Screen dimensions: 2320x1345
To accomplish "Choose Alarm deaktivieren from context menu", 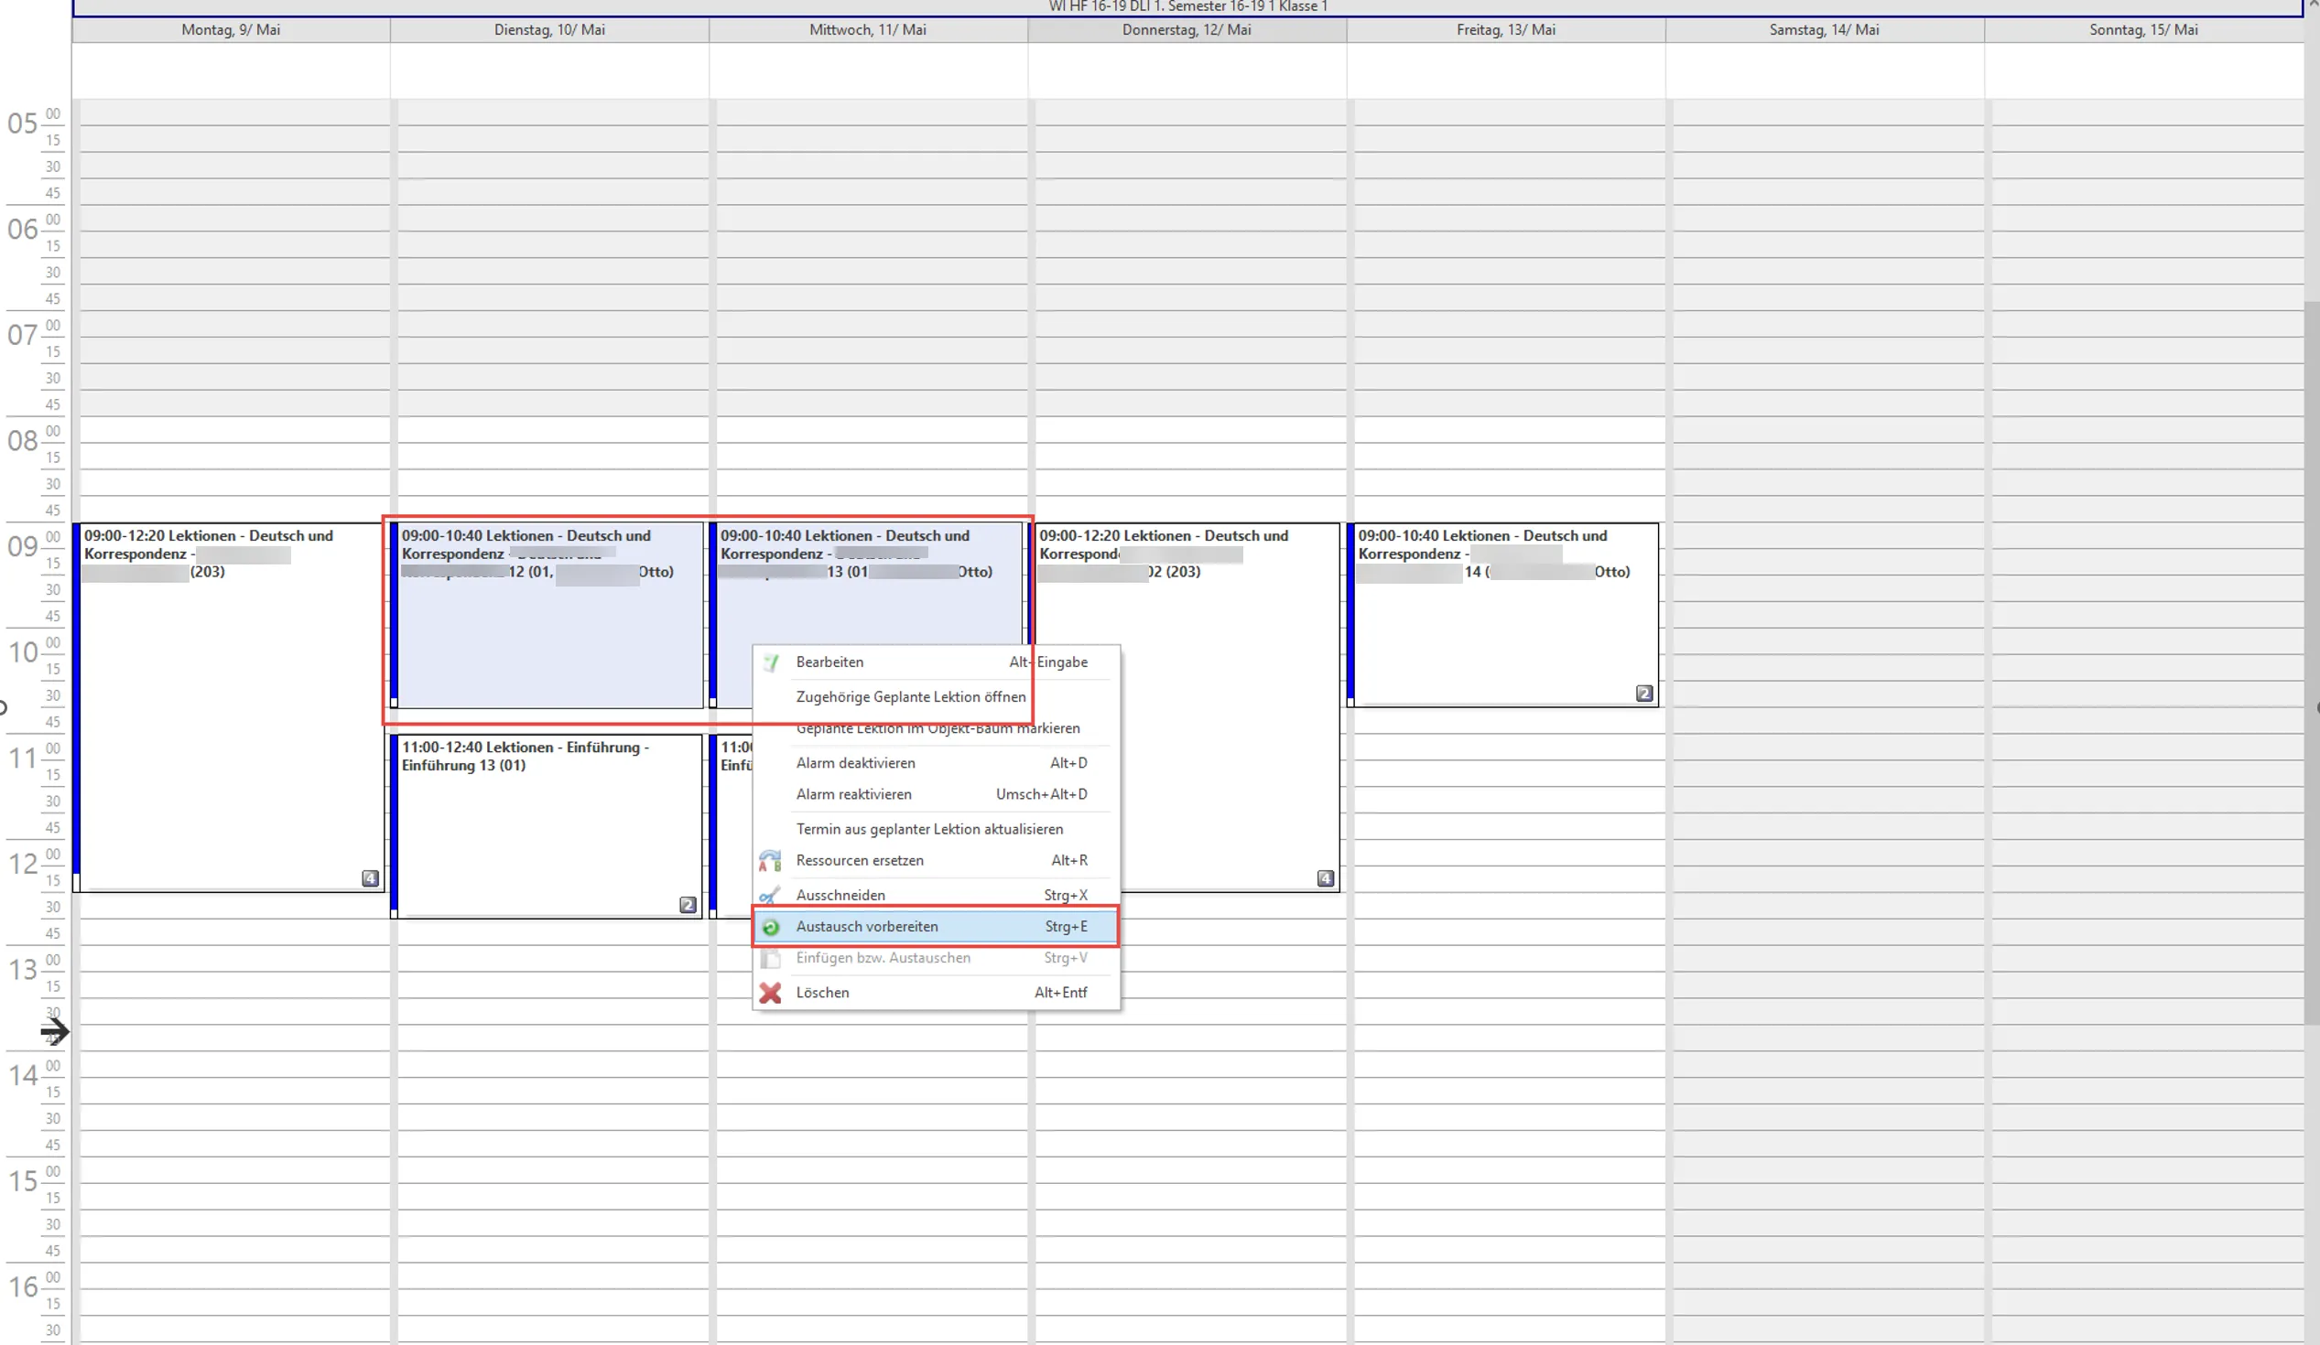I will coord(937,764).
